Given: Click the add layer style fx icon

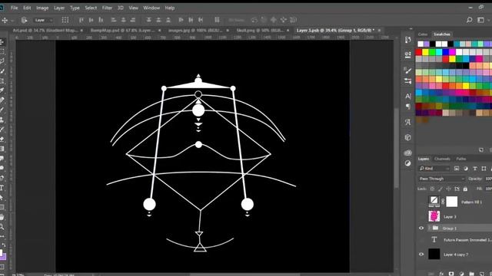Looking at the screenshot, I should [441, 274].
